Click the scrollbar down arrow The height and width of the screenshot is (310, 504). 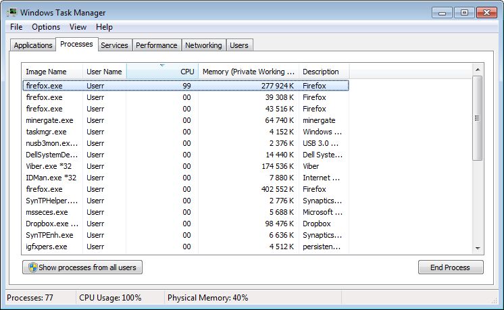tap(478, 249)
